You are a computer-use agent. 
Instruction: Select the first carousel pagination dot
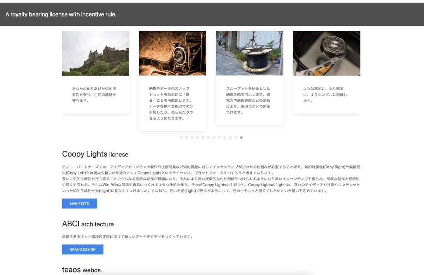(181, 138)
